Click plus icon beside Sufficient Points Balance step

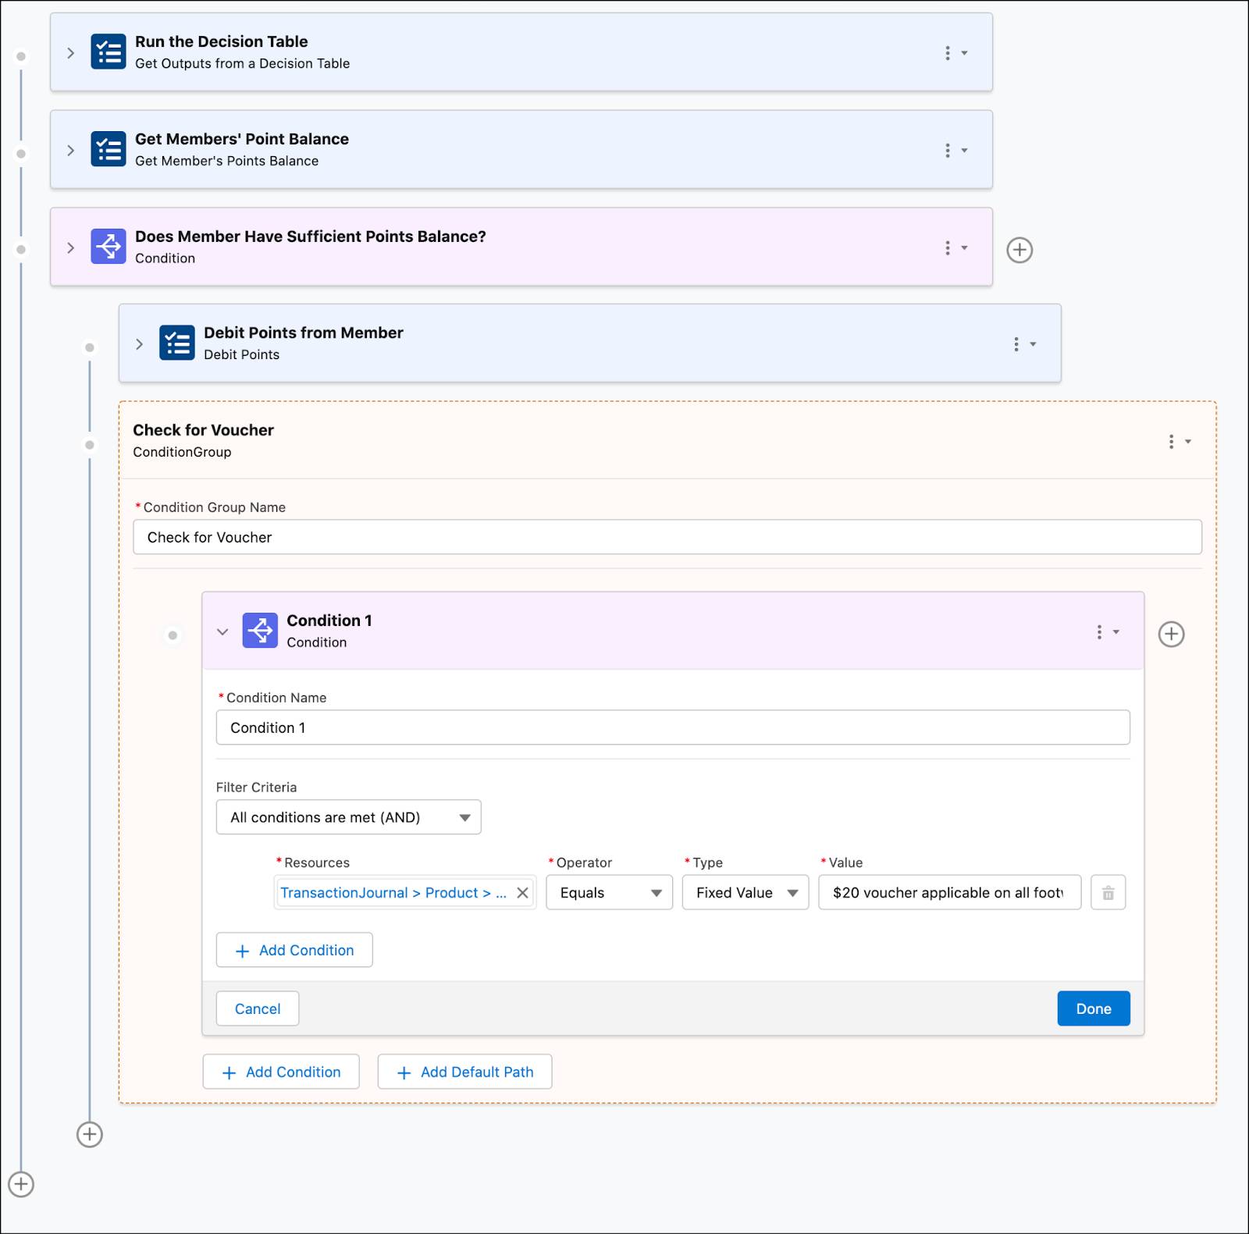click(x=1019, y=250)
